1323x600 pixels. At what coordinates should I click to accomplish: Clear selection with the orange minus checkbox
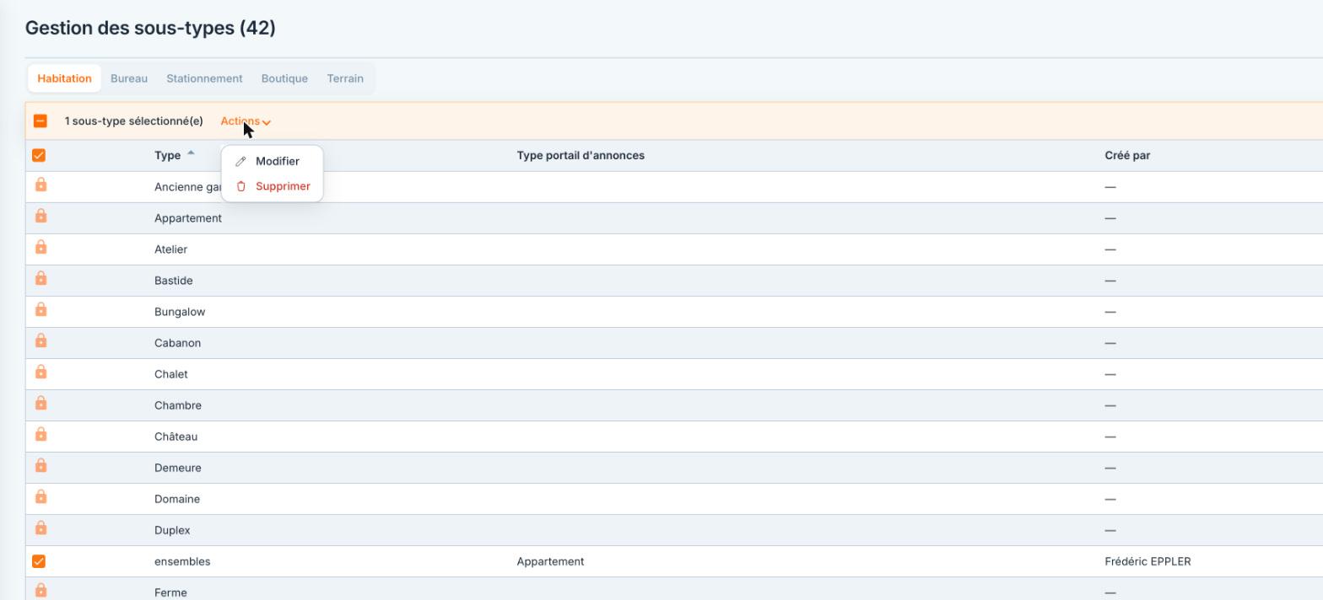pos(40,121)
